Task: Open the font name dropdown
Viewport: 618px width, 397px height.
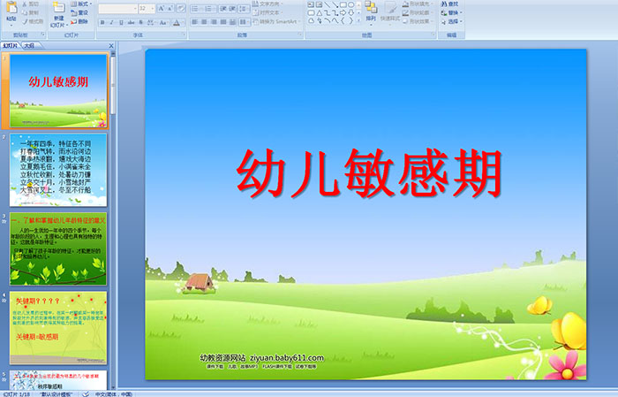Action: click(x=135, y=8)
